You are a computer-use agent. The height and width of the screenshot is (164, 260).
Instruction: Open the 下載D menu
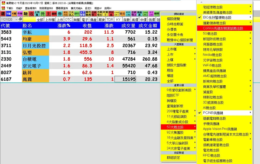tap(10, 8)
